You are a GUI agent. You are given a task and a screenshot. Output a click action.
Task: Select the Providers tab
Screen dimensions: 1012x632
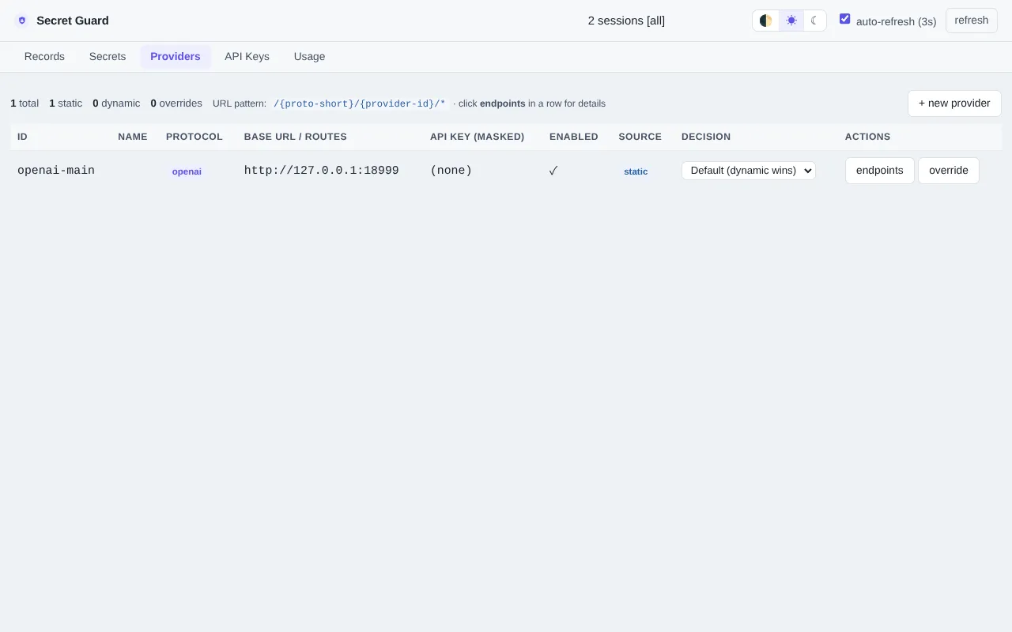point(176,57)
